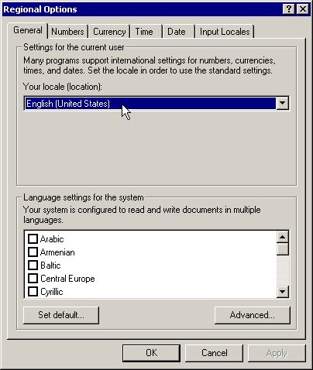Screen dimensions: 313x370
Task: Expand the locale dropdown arrow
Action: 283,103
